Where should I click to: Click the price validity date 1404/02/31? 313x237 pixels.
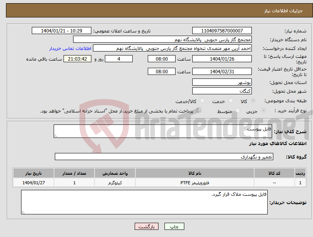click(x=222, y=71)
